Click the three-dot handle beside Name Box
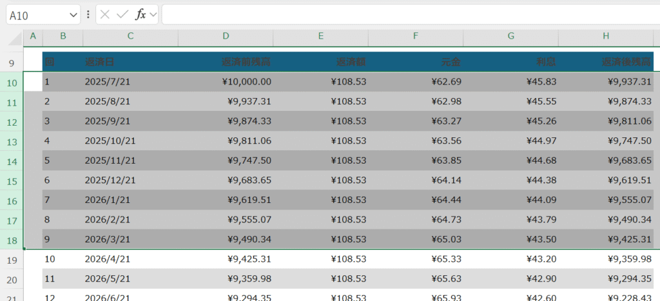Screen dimensions: 660x301 [x=88, y=15]
